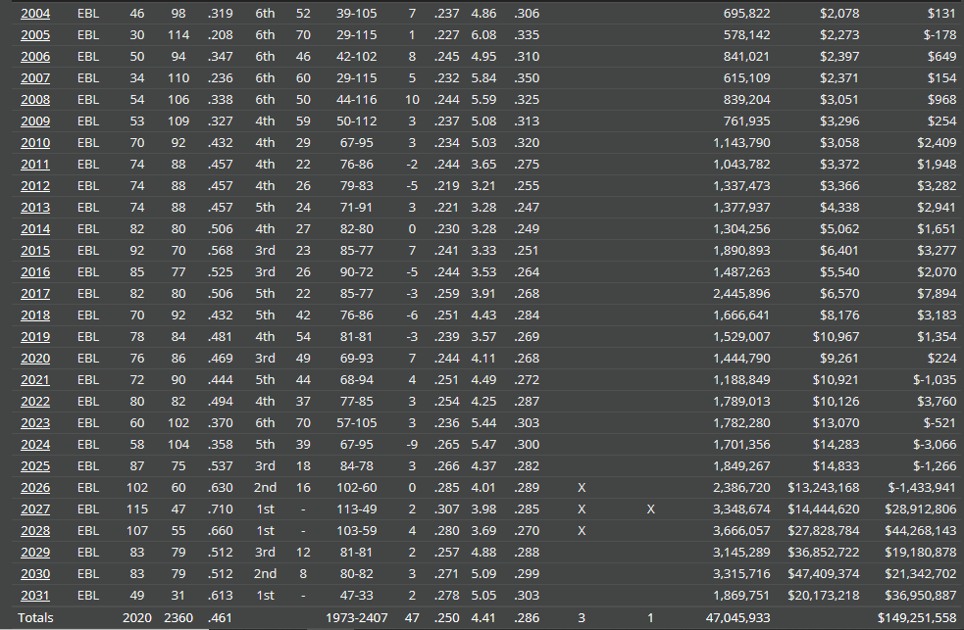Viewport: 964px width, 630px height.
Task: Open the 2008 season history
Action: coord(35,99)
